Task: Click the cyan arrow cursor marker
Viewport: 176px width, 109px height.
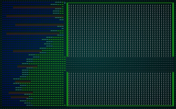Action: tap(65, 3)
